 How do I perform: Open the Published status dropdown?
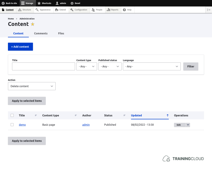pos(110,66)
